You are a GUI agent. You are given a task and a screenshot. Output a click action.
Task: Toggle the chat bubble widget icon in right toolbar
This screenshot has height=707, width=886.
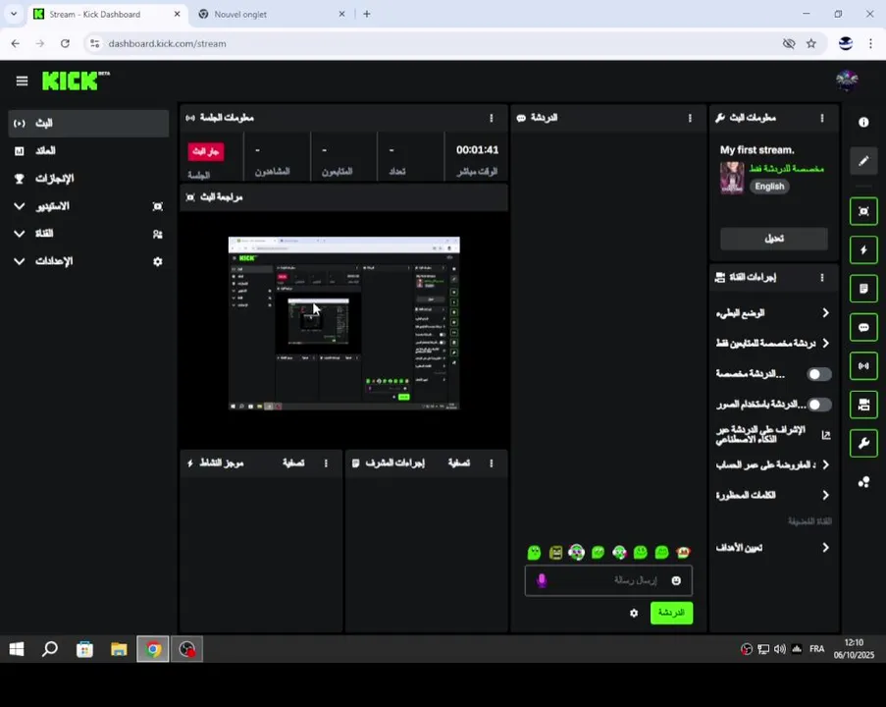(x=863, y=328)
